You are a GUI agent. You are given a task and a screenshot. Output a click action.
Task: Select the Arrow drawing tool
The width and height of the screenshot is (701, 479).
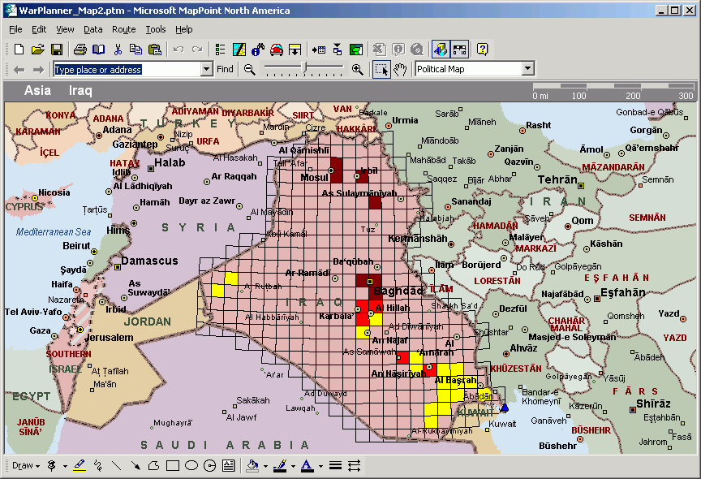(x=134, y=466)
